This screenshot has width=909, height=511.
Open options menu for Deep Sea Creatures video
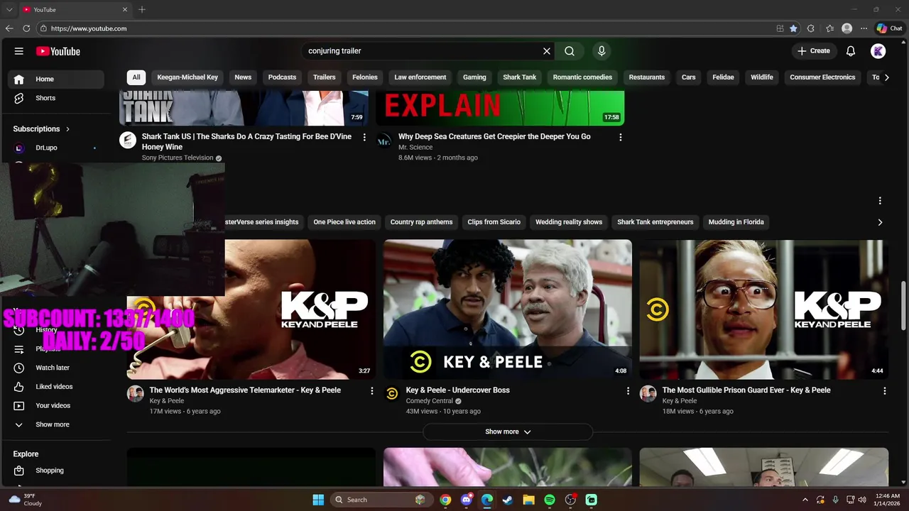coord(621,137)
